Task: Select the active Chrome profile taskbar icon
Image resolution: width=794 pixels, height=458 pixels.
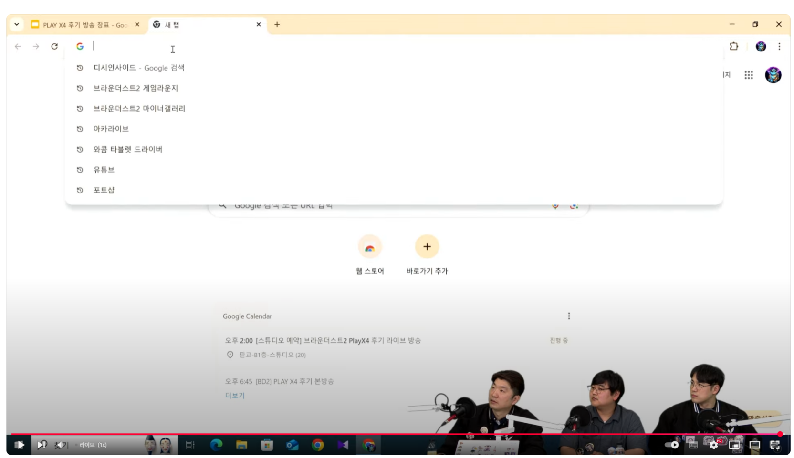Action: (x=368, y=445)
